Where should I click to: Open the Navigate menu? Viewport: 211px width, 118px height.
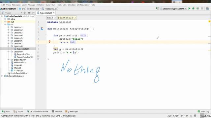(16, 5)
